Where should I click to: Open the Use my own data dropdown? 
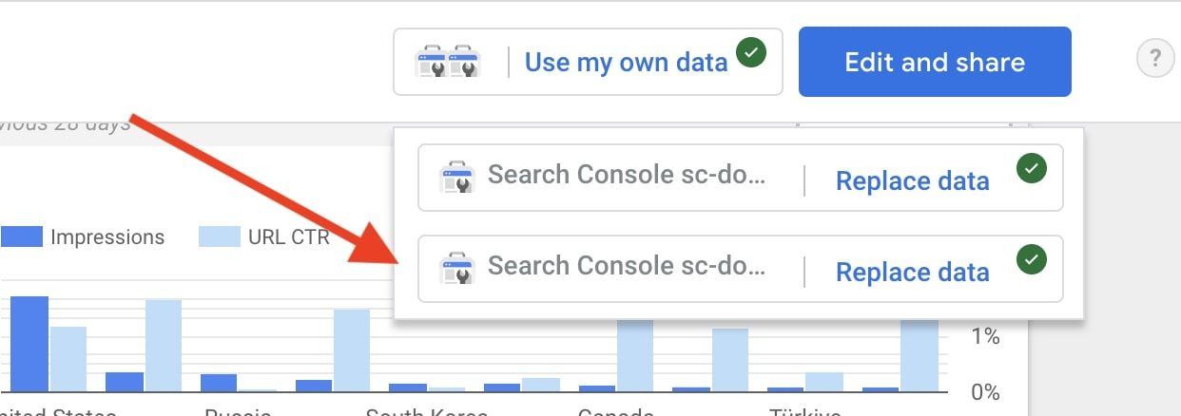coord(626,63)
